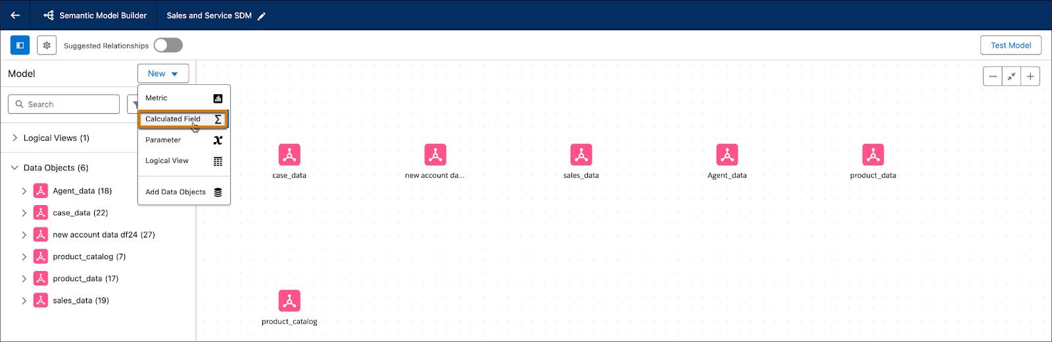Select product_catalog node on canvas
Image resolution: width=1052 pixels, height=342 pixels.
click(x=289, y=301)
